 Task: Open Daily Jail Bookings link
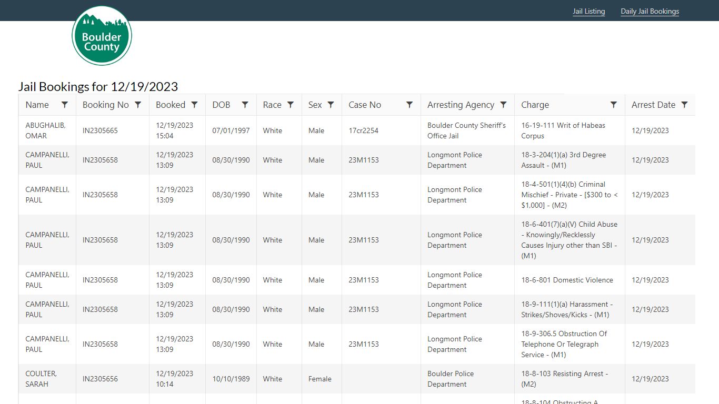tap(650, 11)
